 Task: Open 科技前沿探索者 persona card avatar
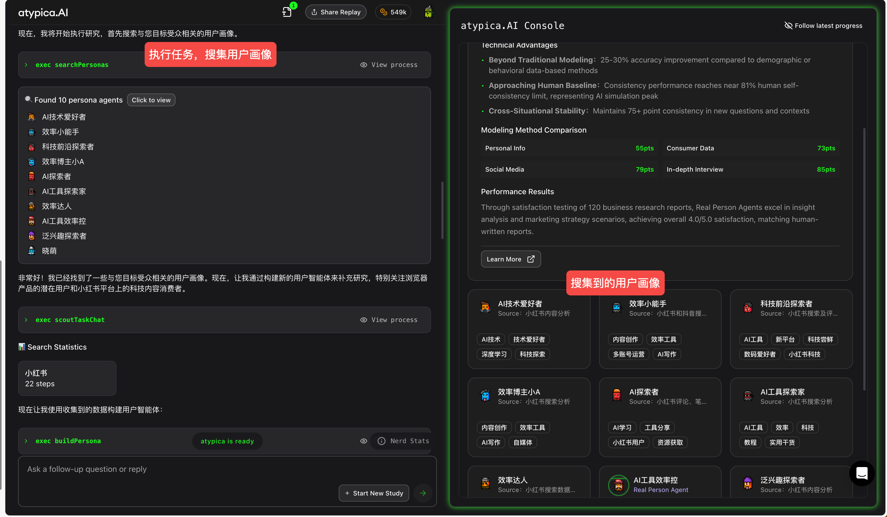pyautogui.click(x=748, y=307)
